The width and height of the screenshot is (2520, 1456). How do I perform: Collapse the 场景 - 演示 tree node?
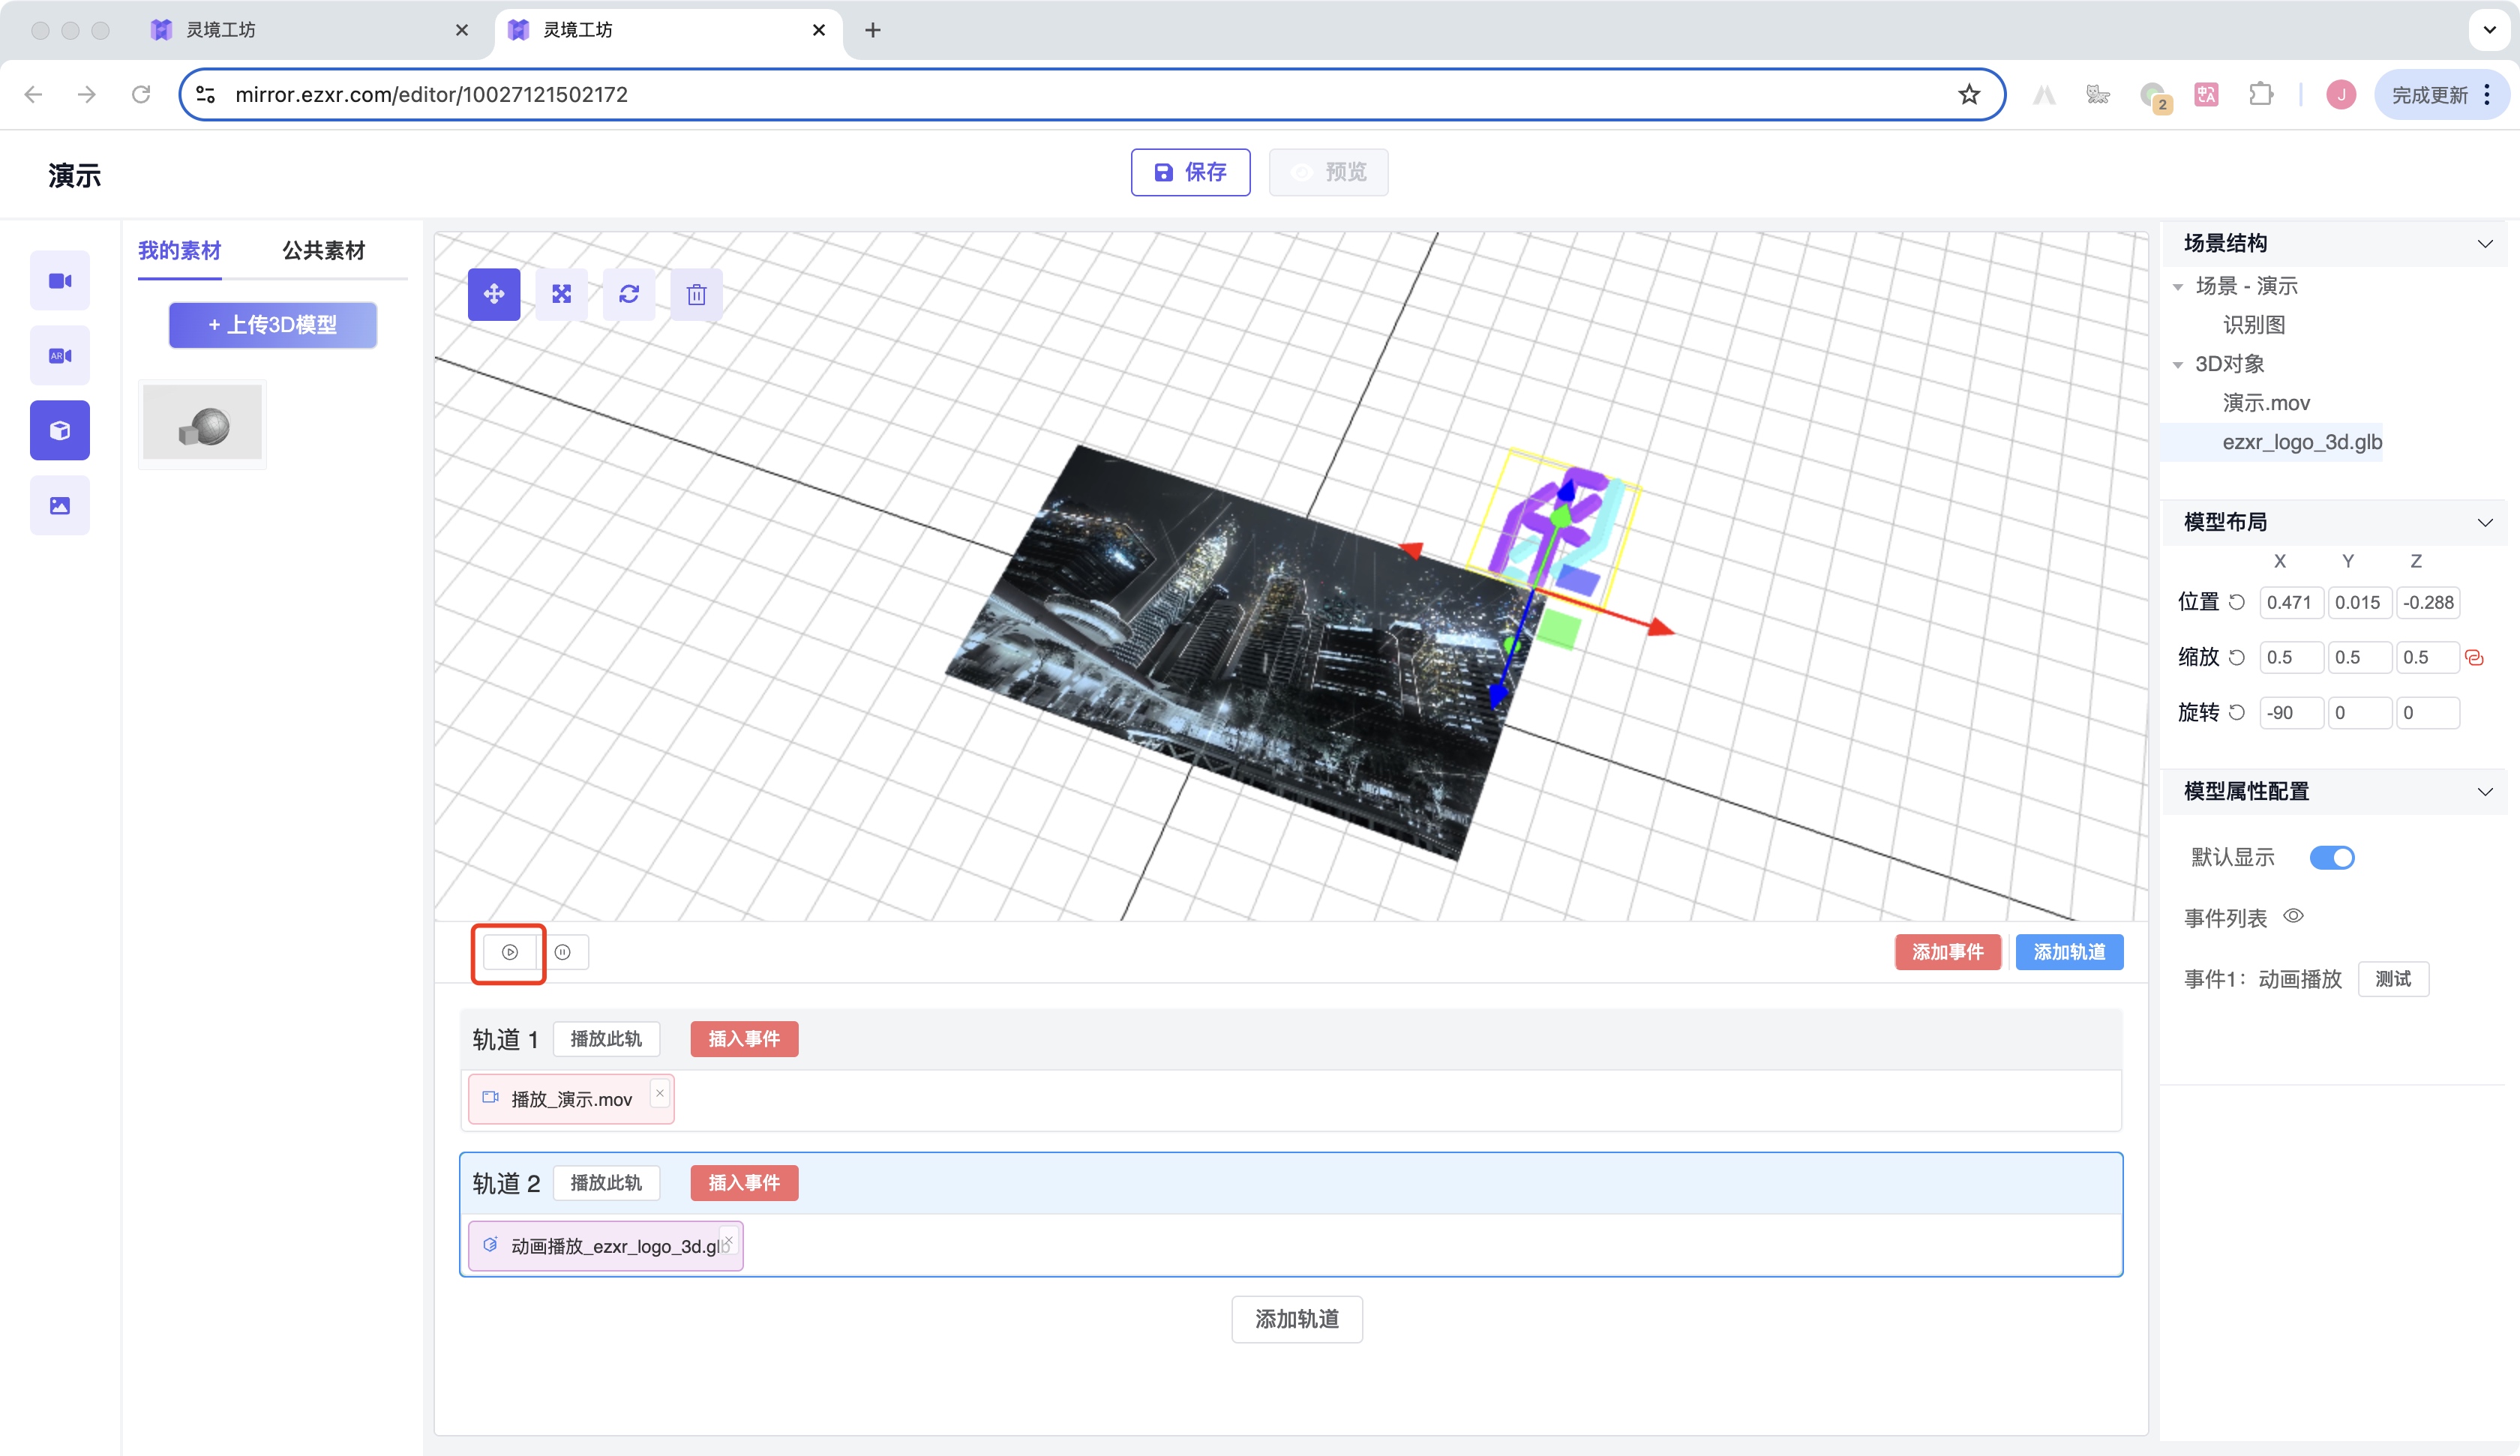click(x=2178, y=287)
